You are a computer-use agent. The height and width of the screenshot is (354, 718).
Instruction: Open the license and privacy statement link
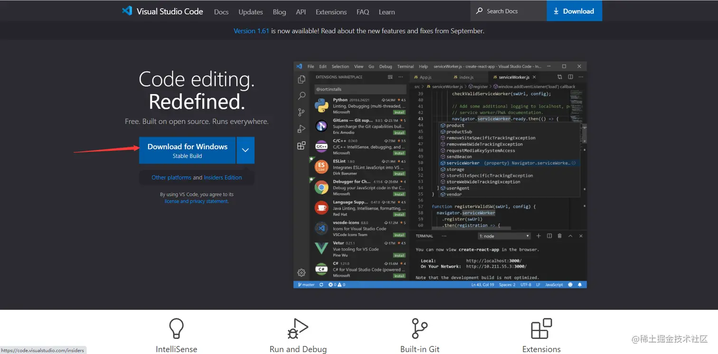click(x=196, y=201)
